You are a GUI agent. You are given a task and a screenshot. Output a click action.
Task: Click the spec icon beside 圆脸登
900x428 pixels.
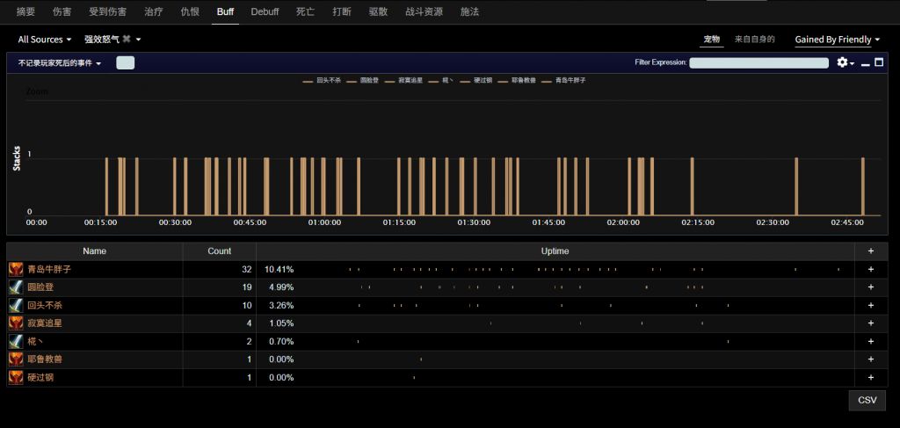pyautogui.click(x=16, y=287)
